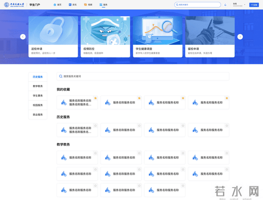263x200 pixels.
Task: Select 就业服务 in sidebar
Action: 38,114
